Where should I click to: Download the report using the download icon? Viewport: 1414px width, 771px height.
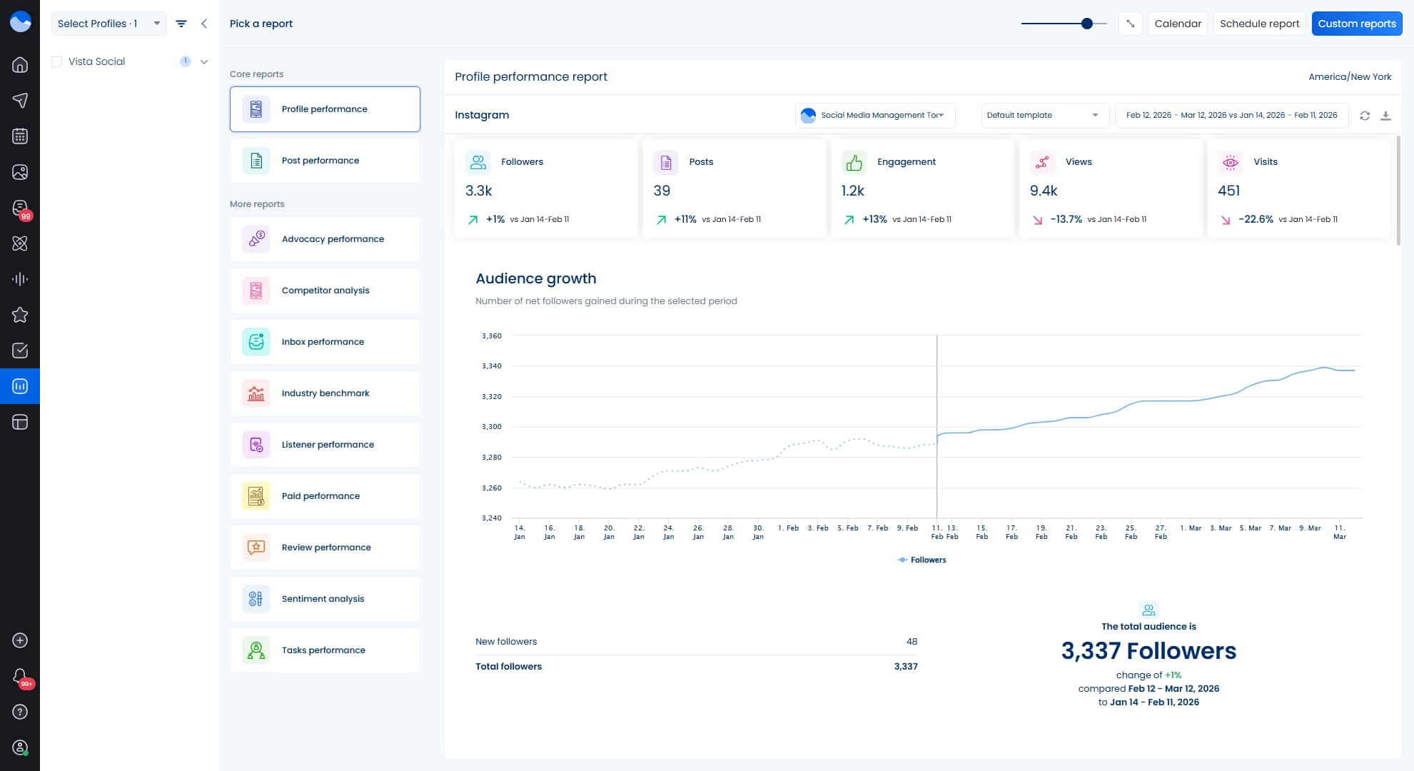[1387, 115]
